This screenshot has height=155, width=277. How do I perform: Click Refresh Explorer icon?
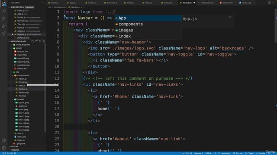click(40, 41)
